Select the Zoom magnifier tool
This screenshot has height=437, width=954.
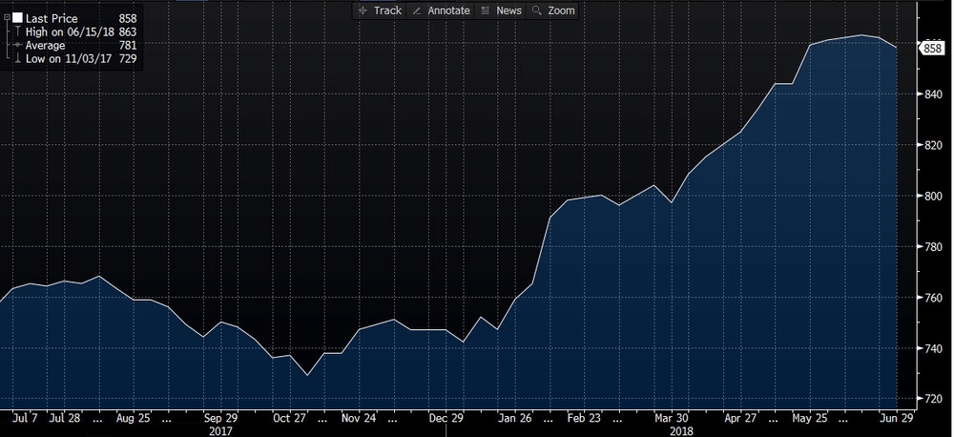click(553, 10)
